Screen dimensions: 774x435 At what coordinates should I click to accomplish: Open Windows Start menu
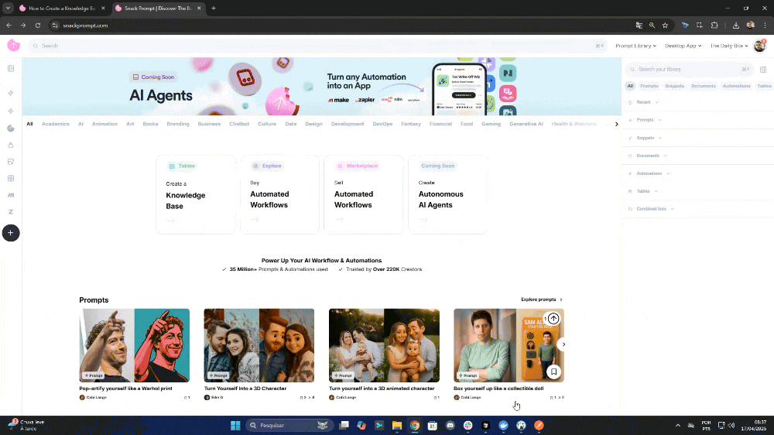click(x=235, y=425)
